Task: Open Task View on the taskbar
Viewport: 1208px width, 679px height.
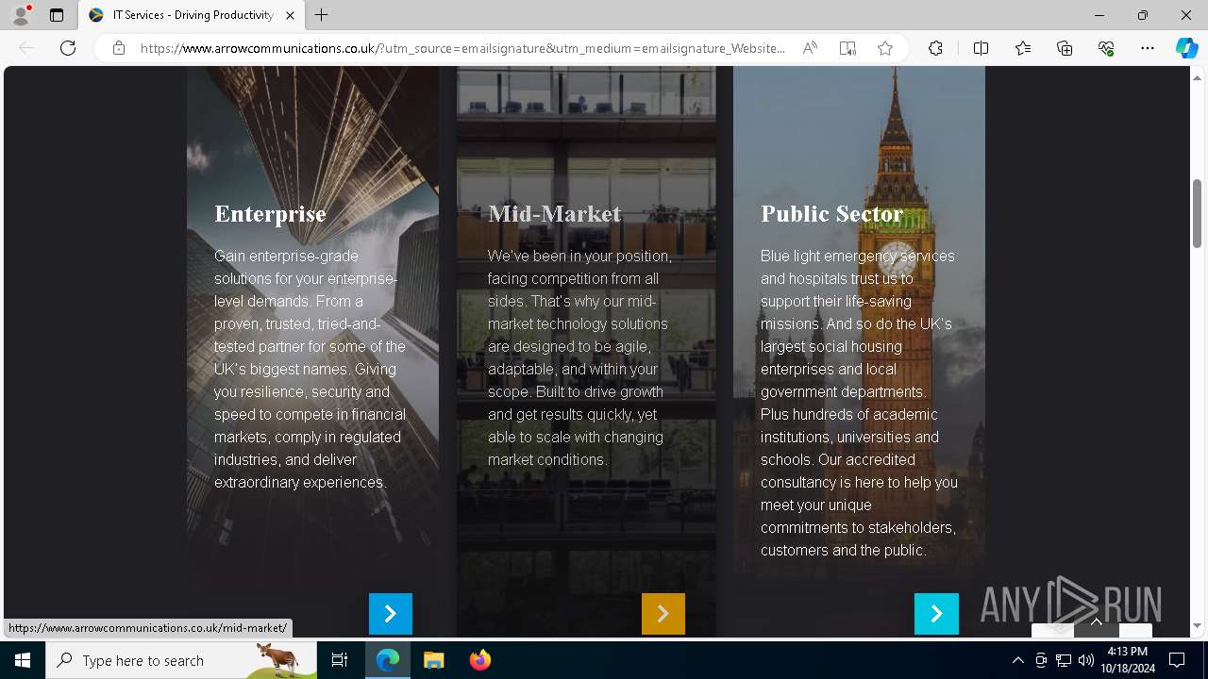Action: pyautogui.click(x=340, y=660)
